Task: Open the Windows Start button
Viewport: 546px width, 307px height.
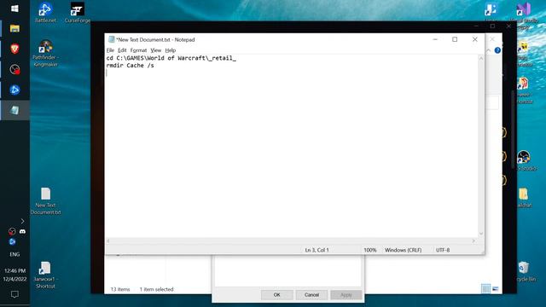Action: click(15, 9)
